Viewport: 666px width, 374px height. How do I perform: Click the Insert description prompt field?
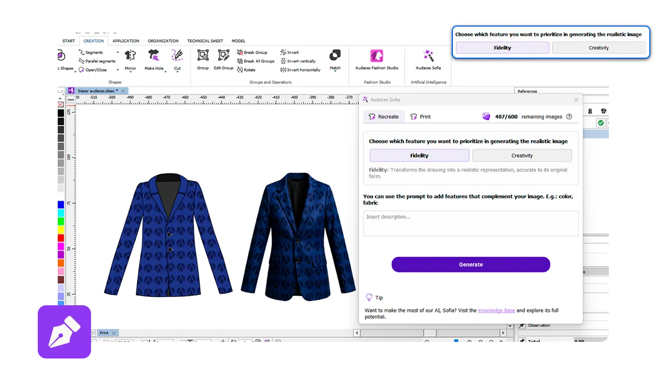pos(471,223)
